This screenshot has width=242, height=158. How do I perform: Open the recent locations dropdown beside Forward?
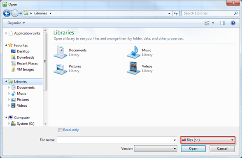point(21,14)
